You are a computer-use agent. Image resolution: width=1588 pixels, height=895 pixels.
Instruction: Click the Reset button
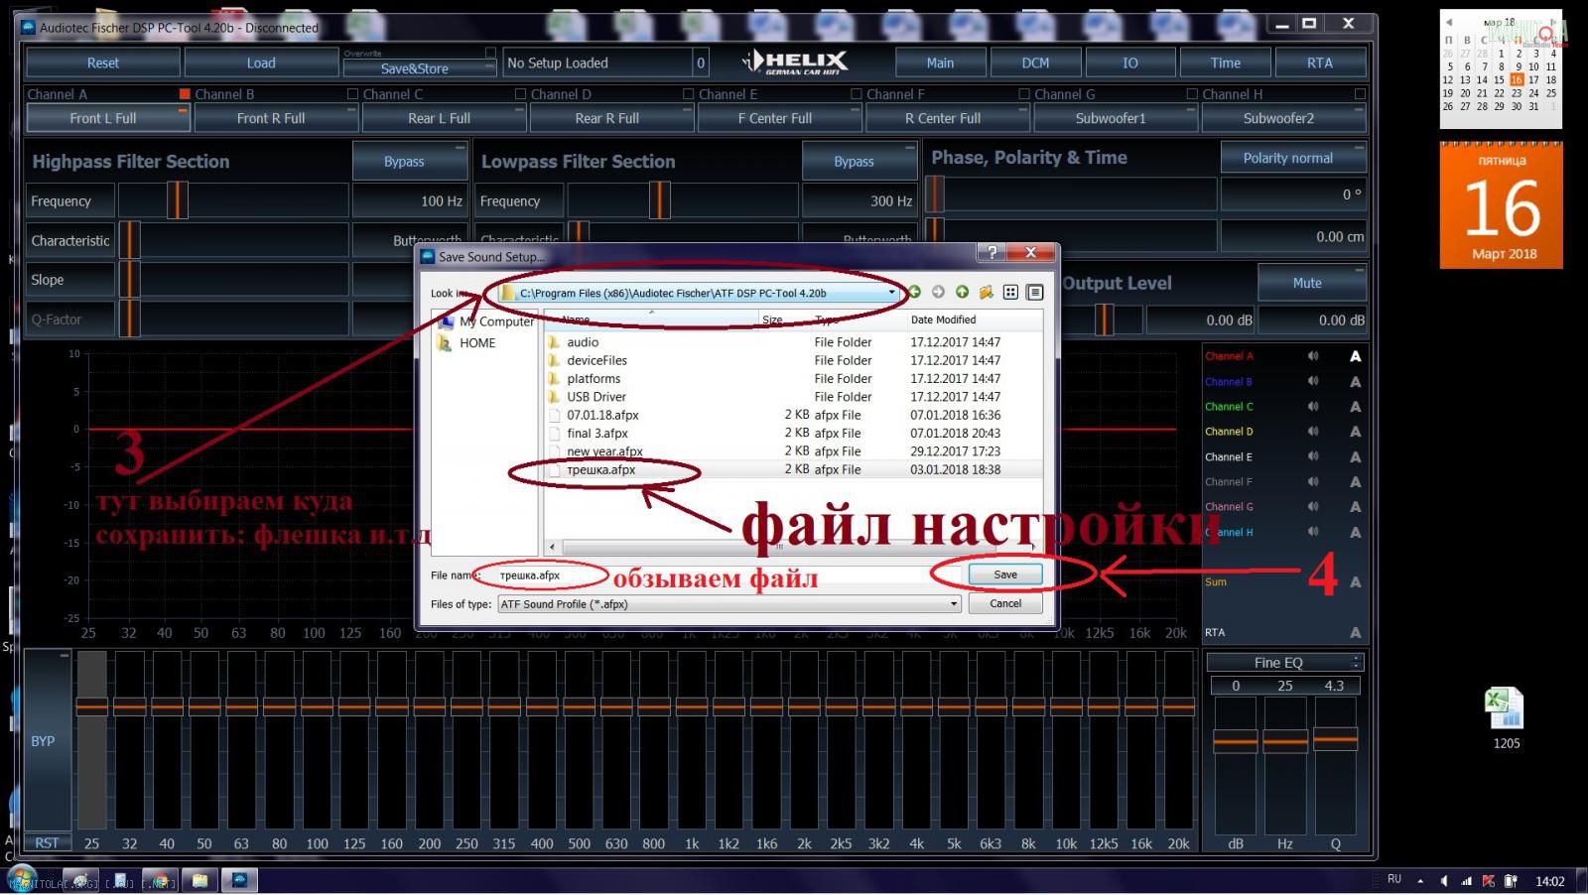click(x=102, y=63)
